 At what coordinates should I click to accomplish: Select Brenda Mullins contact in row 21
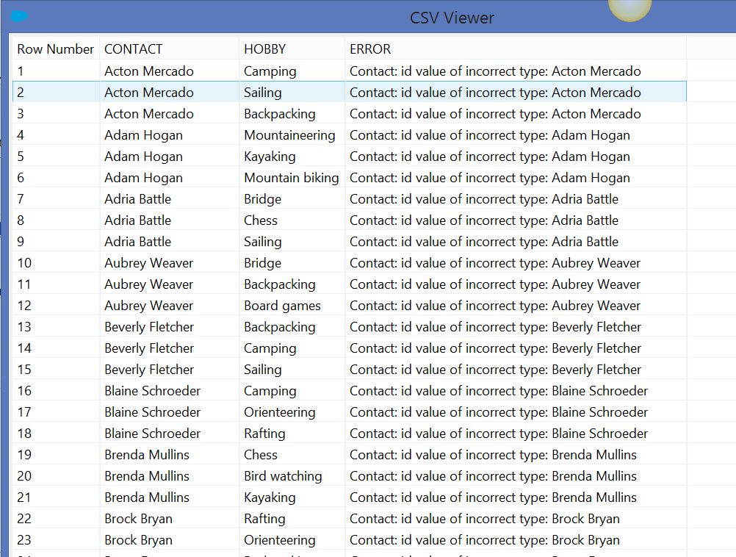click(x=147, y=497)
